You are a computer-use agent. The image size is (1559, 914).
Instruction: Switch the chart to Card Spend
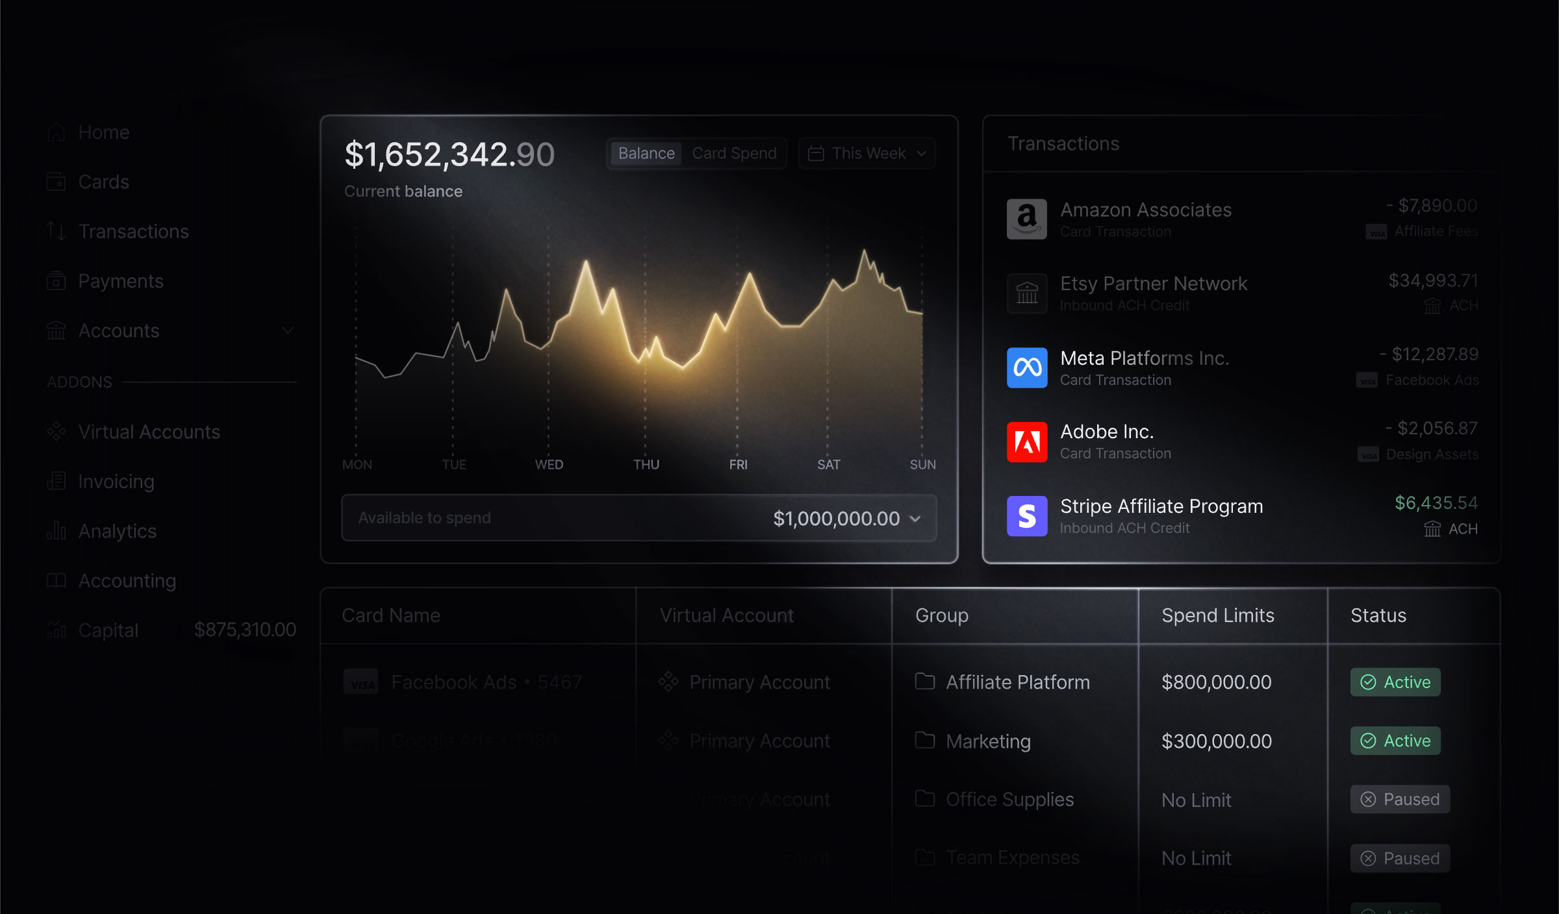(734, 154)
